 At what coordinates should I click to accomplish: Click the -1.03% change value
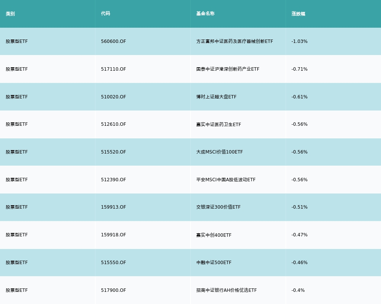tap(299, 41)
